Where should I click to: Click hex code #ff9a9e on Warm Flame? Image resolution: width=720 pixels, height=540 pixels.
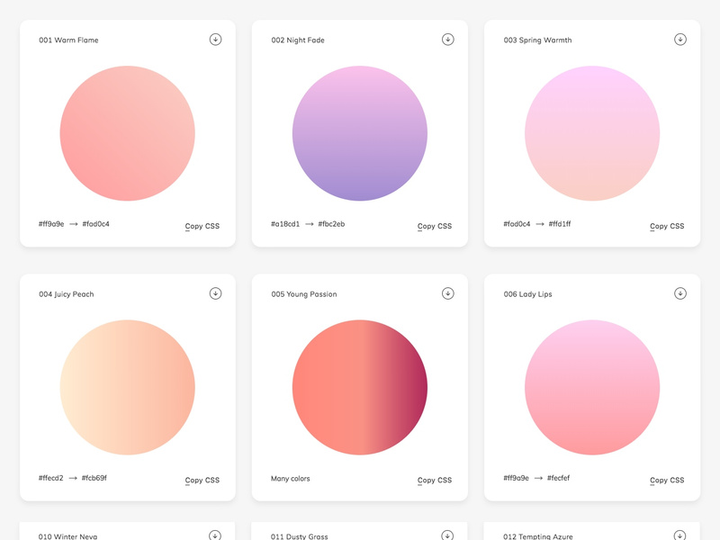point(51,224)
